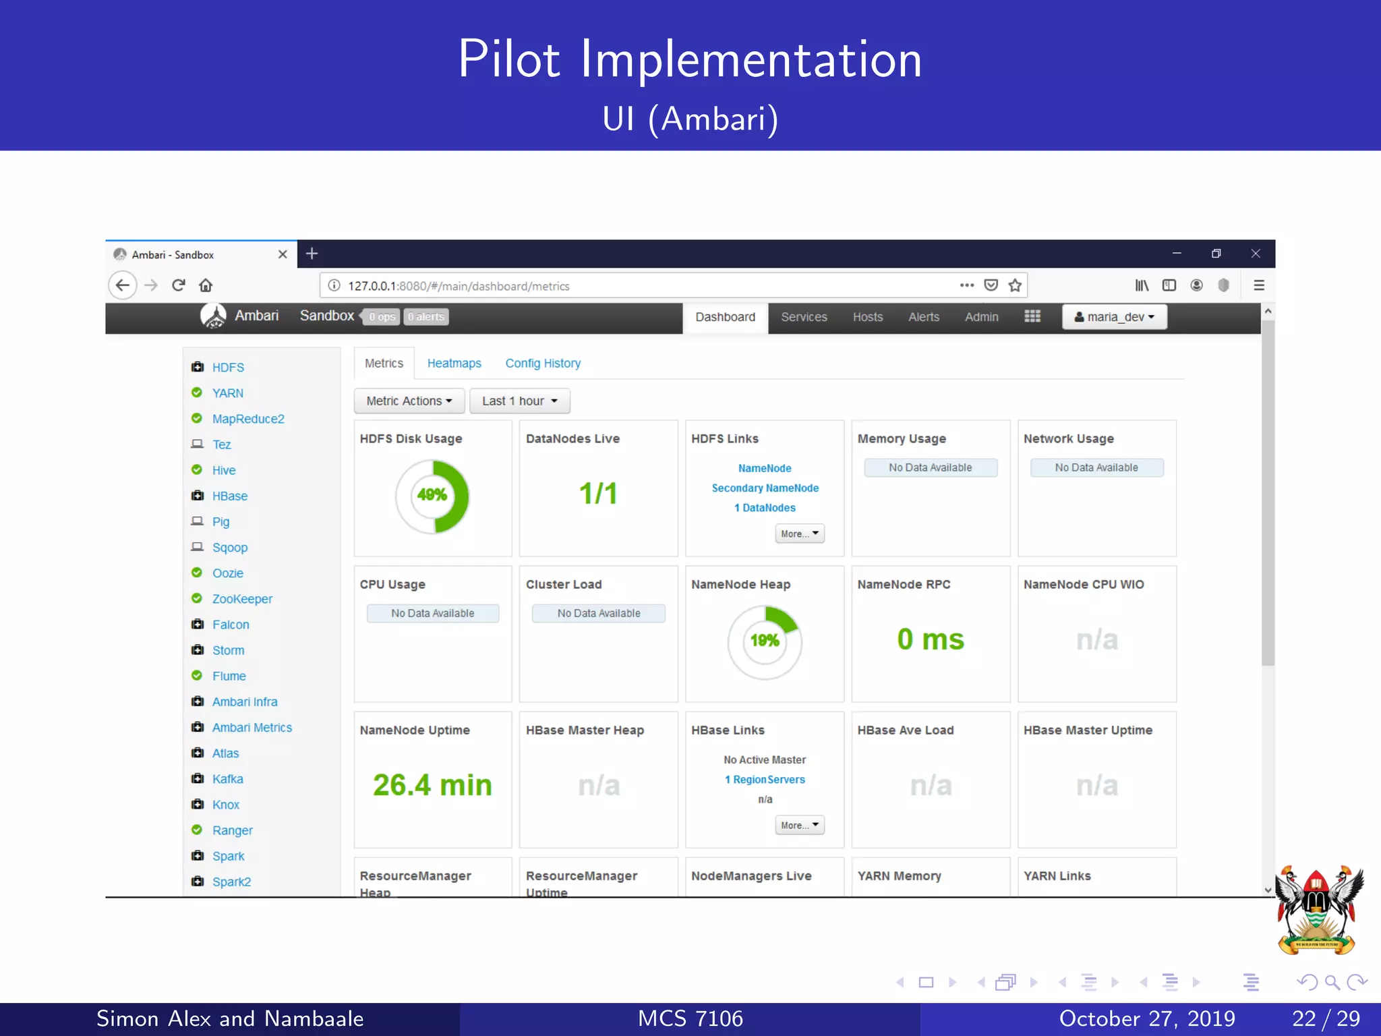This screenshot has height=1036, width=1381.
Task: Switch to the Heatmaps tab
Action: pos(454,363)
